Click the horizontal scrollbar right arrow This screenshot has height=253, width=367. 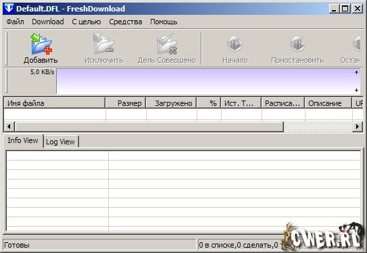[x=358, y=127]
